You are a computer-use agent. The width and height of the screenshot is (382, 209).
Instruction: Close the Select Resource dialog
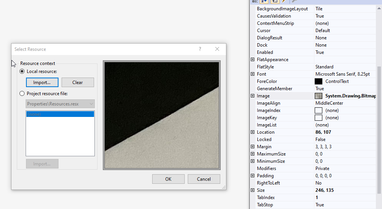(217, 49)
